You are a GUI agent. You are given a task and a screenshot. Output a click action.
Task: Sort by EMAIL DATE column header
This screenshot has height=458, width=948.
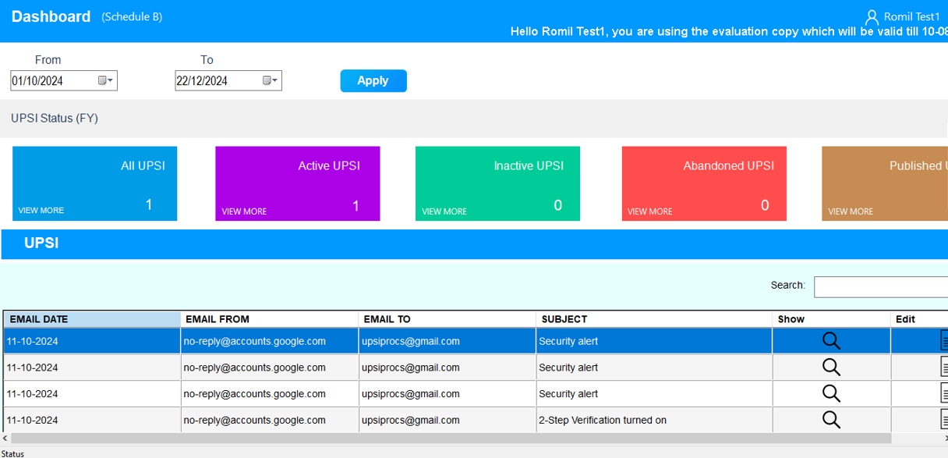pyautogui.click(x=92, y=319)
